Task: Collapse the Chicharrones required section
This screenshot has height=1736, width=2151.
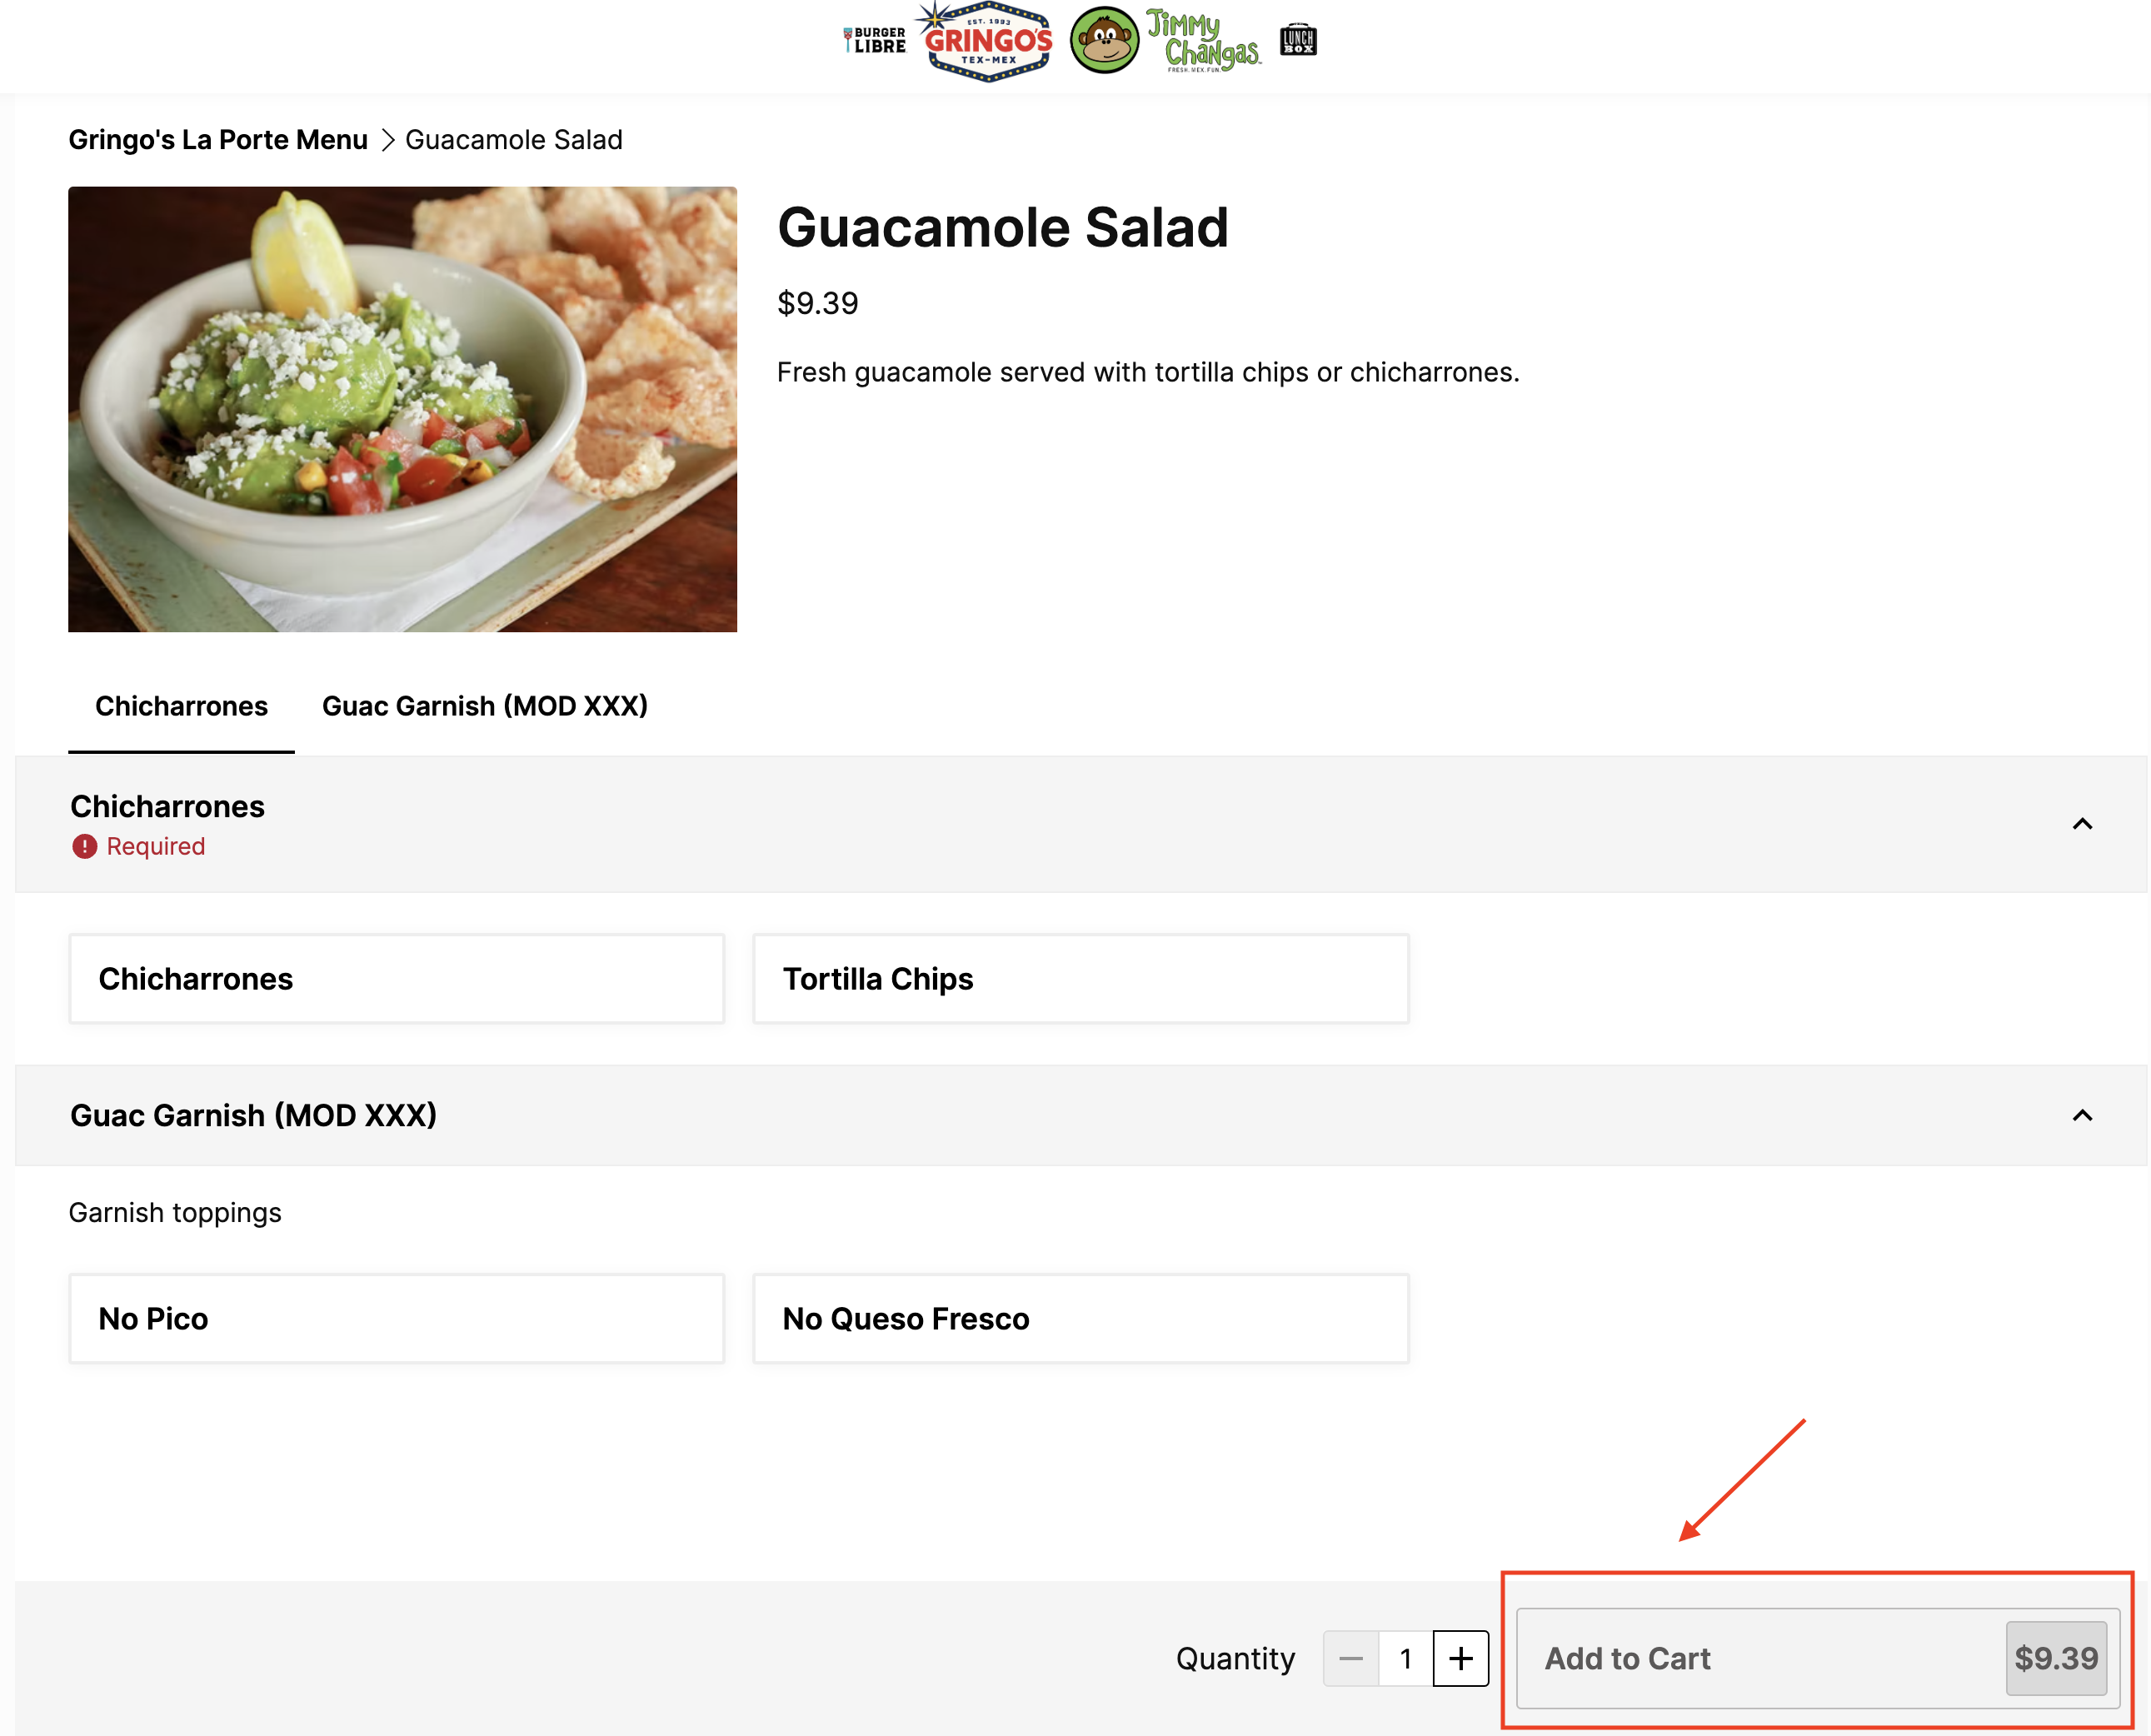Action: point(2082,824)
